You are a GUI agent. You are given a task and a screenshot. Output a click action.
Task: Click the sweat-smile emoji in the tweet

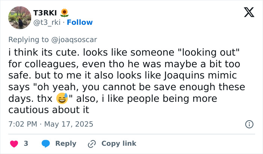click(x=62, y=99)
